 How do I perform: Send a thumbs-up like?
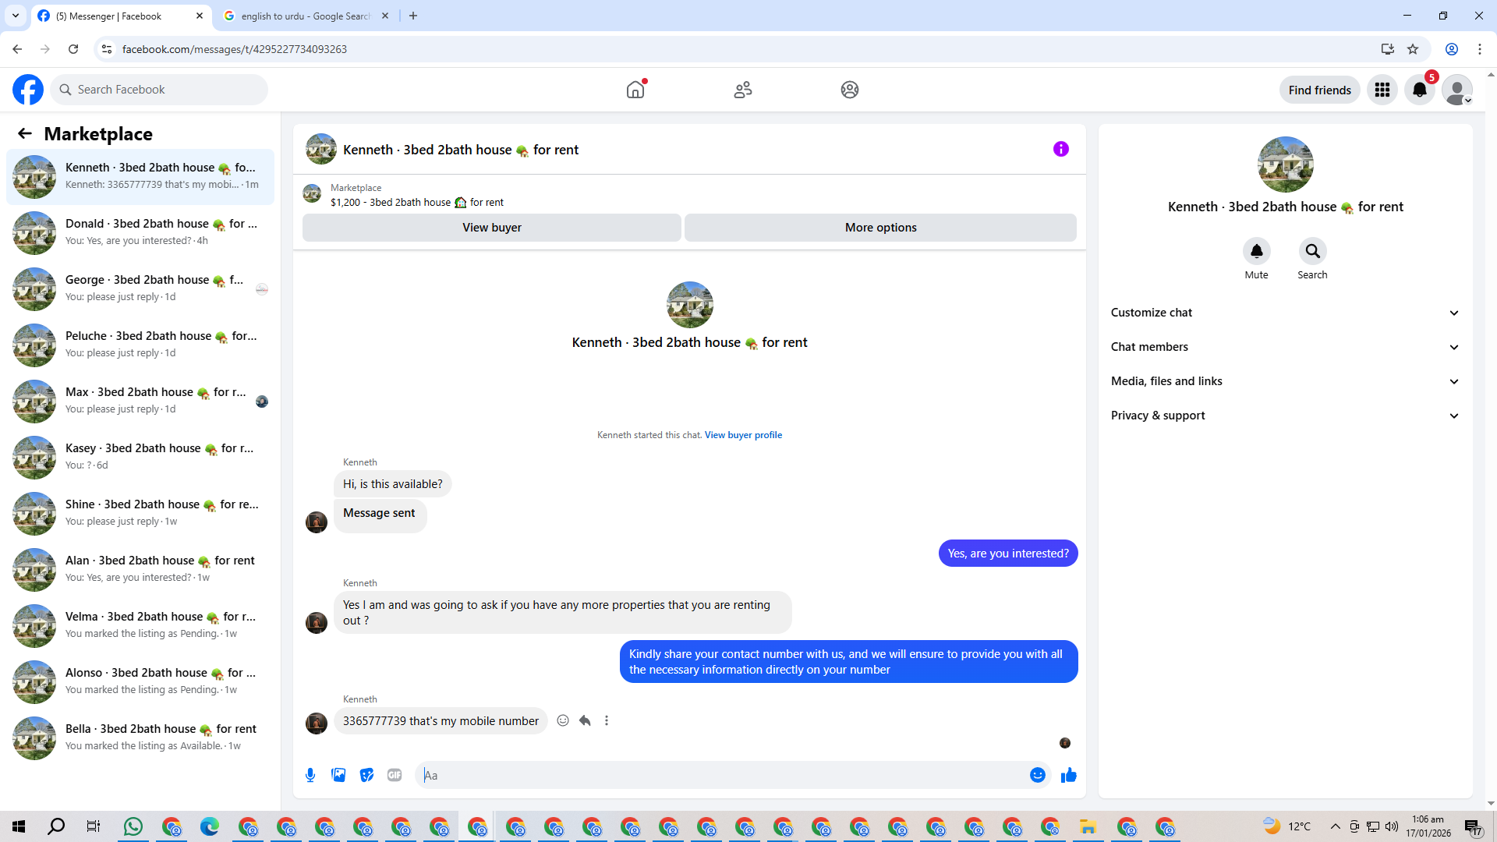1068,775
